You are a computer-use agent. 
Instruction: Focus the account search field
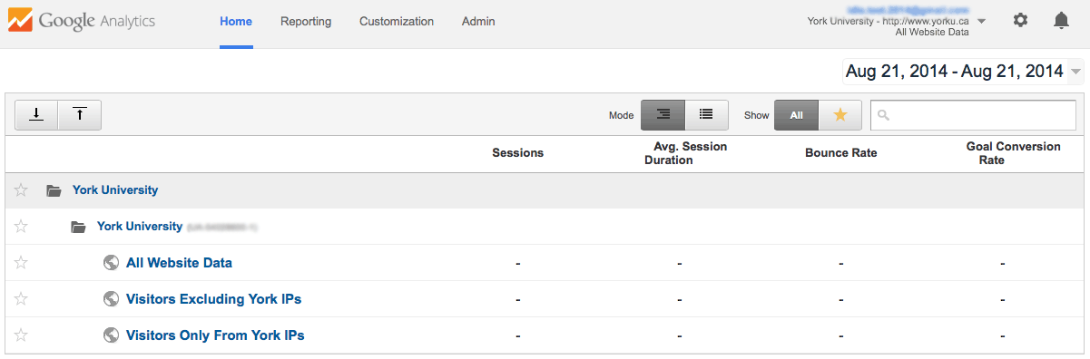tap(973, 115)
